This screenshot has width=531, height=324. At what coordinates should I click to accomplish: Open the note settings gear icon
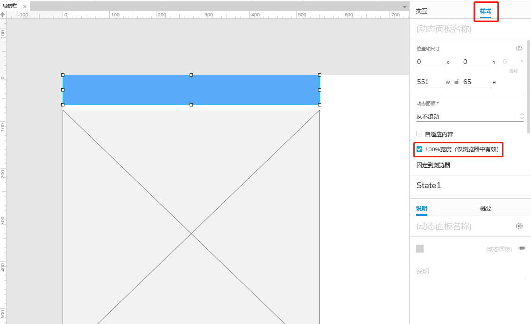coord(519,226)
